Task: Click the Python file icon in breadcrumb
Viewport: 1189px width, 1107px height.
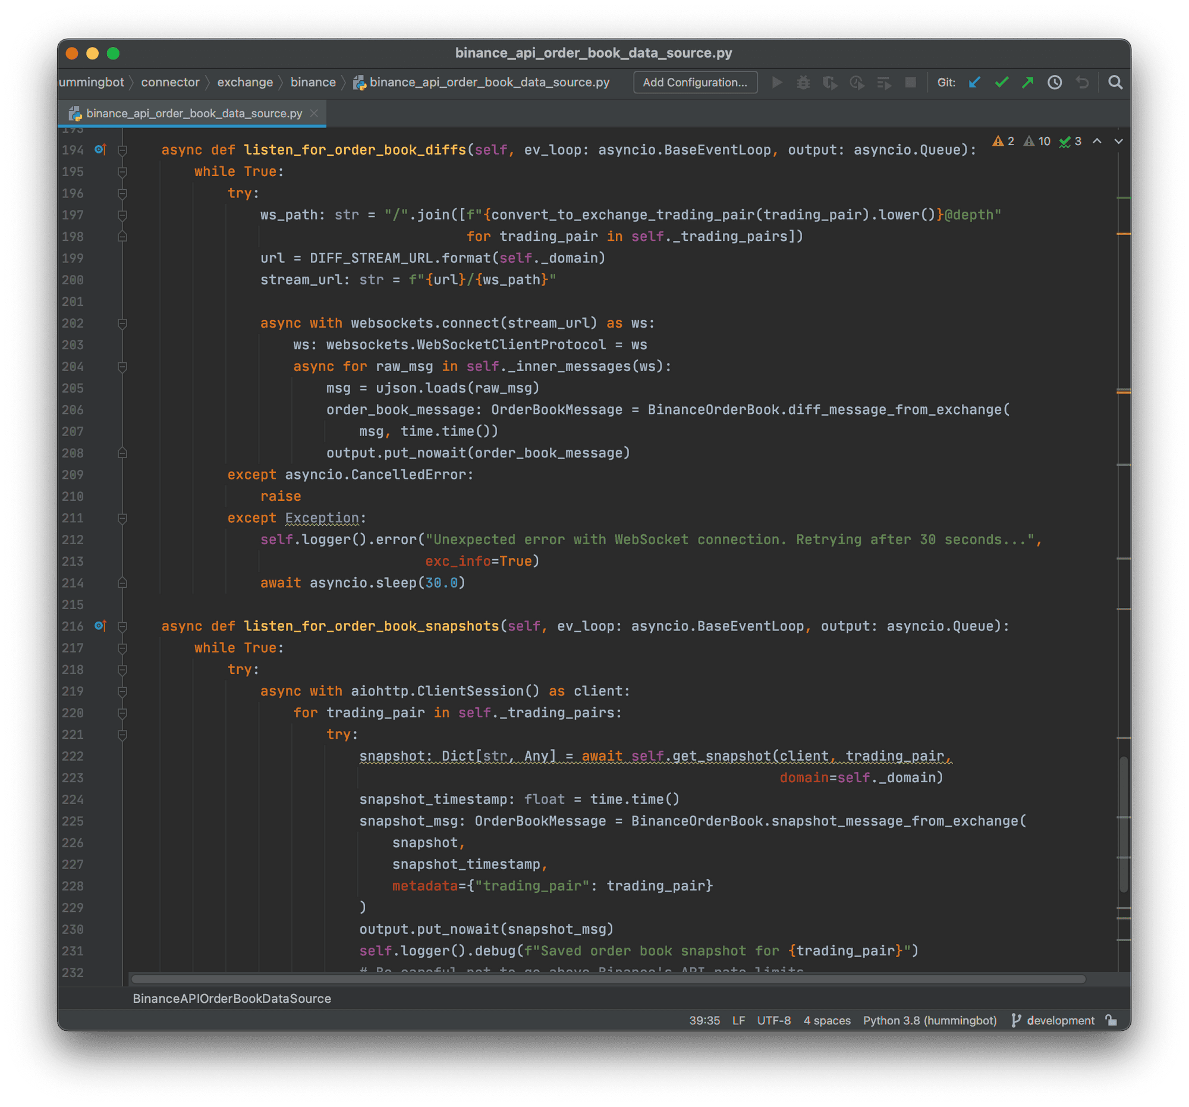Action: click(x=360, y=83)
